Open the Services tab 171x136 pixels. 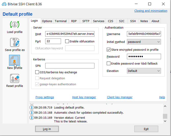point(99,21)
